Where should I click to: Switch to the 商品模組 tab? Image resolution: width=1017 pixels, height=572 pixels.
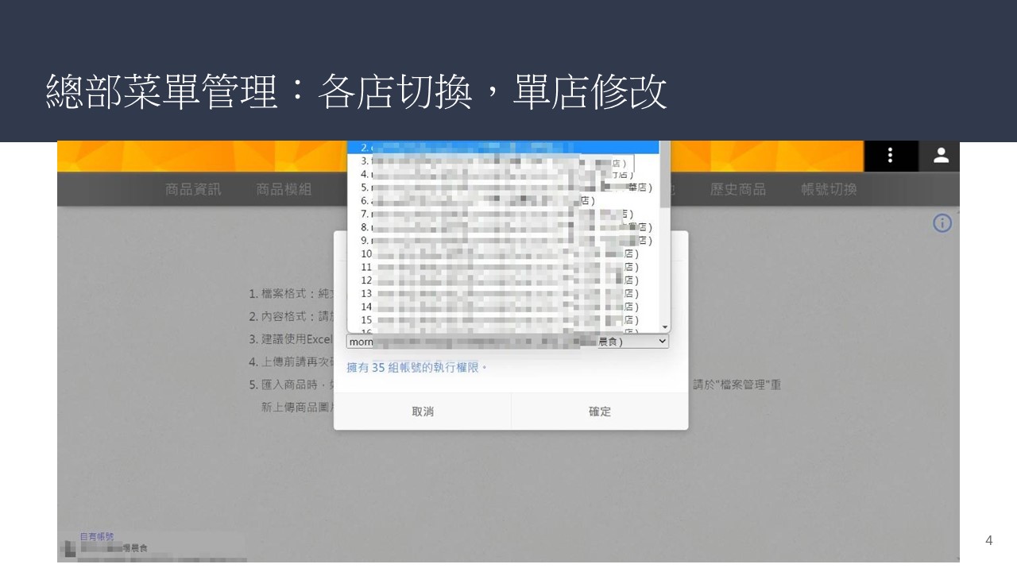coord(284,189)
